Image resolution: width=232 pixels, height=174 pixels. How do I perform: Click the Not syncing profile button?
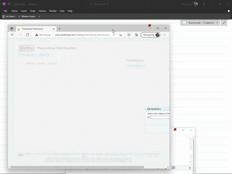click(150, 35)
